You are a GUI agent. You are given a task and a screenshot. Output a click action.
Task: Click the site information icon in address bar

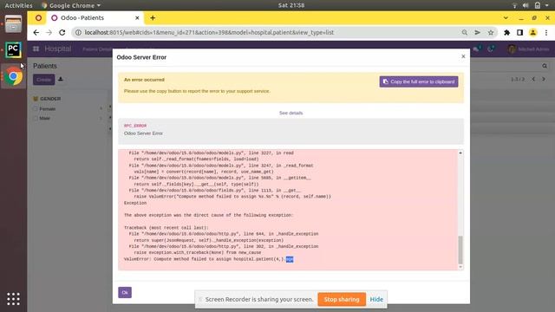(78, 33)
